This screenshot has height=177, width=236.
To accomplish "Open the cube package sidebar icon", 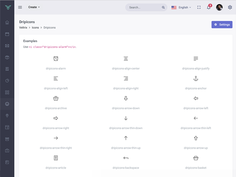I will (x=7, y=57).
